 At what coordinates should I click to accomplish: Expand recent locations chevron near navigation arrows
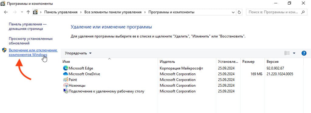[22, 12]
